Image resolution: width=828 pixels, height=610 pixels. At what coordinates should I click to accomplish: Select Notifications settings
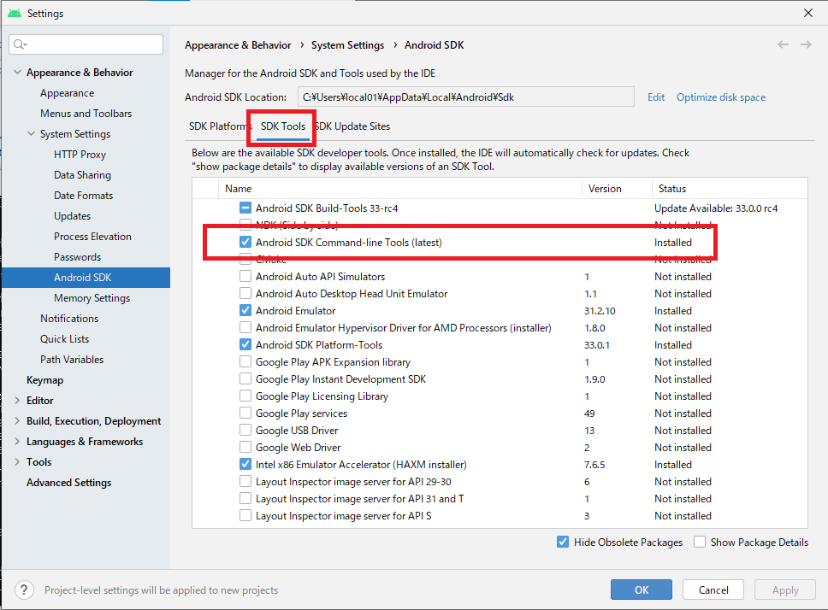click(x=69, y=319)
